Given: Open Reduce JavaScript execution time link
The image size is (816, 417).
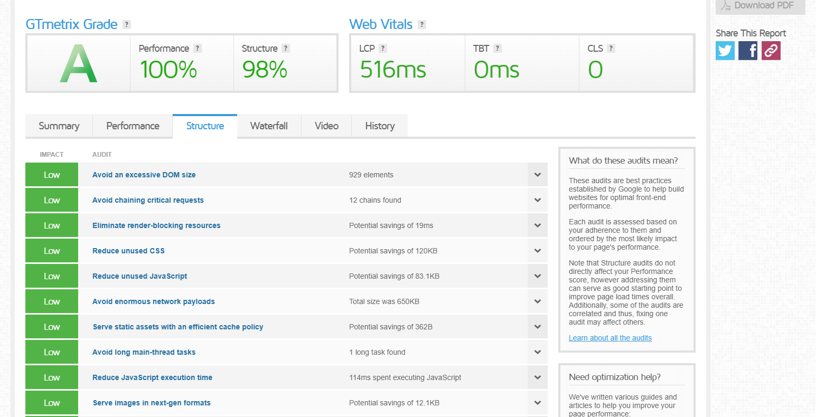Looking at the screenshot, I should (x=152, y=377).
